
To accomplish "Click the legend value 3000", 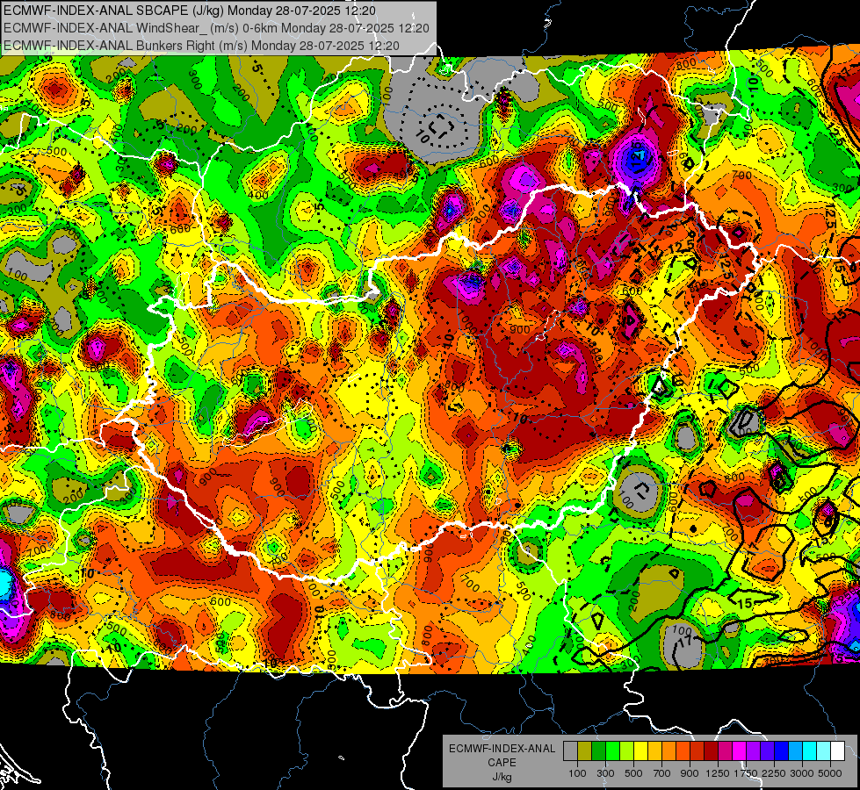I will tap(802, 773).
